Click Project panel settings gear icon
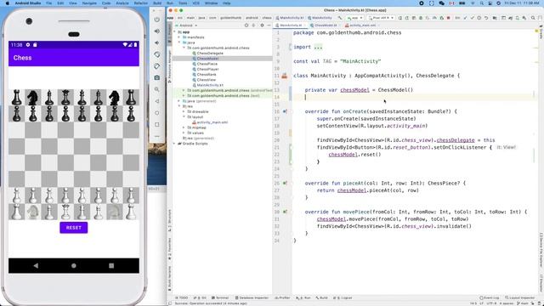Image resolution: width=544 pixels, height=306 pixels. (262, 25)
